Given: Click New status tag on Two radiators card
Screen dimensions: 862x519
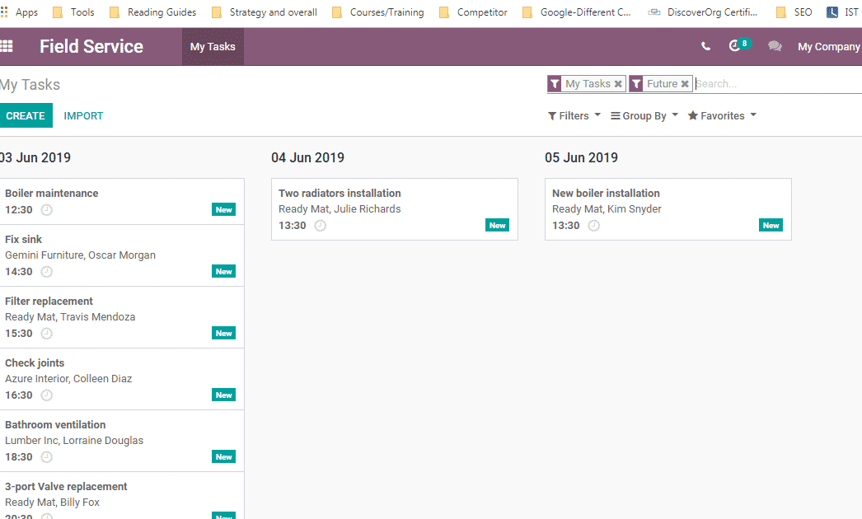Looking at the screenshot, I should [x=498, y=226].
